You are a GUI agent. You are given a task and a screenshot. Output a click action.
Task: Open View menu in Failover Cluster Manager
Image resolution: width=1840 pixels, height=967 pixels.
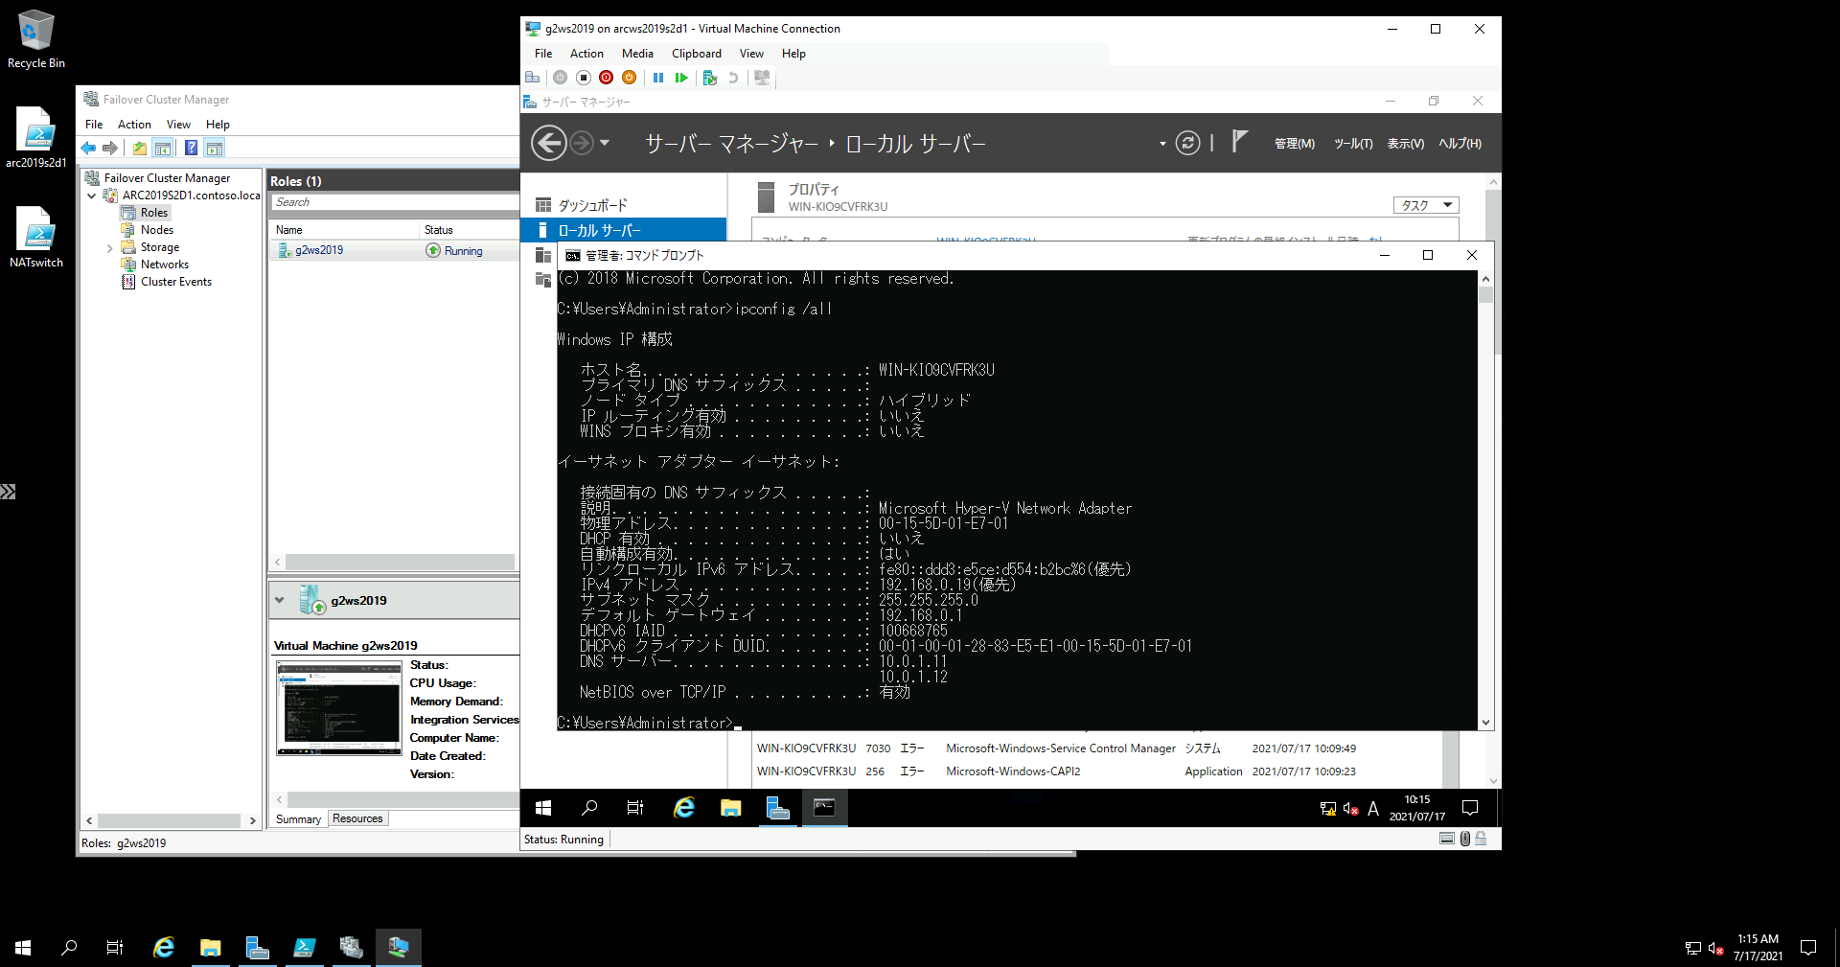coord(178,125)
